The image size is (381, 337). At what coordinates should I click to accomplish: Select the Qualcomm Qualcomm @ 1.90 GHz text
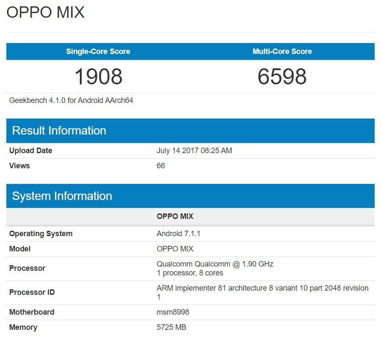pos(215,264)
